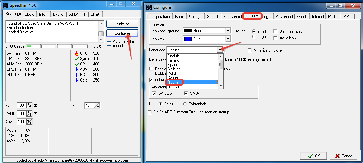This screenshot has height=163, width=363.
Task: Toggle the Minimize on close checkbox
Action: 250,50
